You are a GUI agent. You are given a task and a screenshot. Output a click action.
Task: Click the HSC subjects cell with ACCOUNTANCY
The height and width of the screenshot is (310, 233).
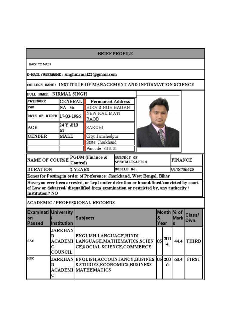[116, 267]
